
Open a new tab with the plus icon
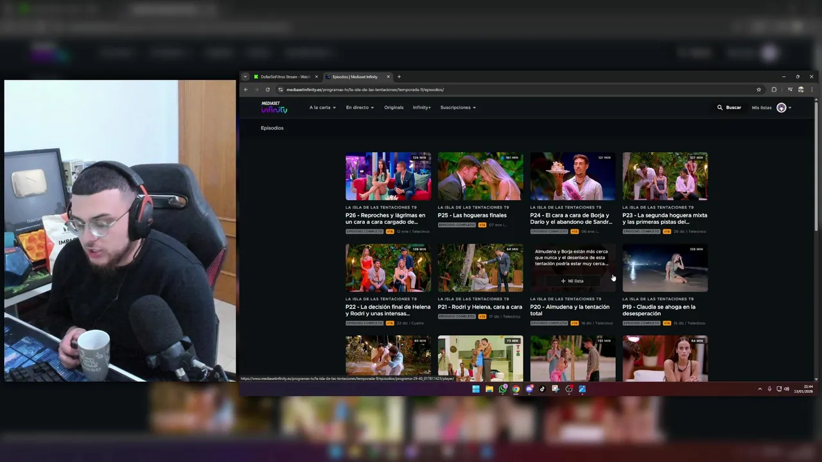399,77
